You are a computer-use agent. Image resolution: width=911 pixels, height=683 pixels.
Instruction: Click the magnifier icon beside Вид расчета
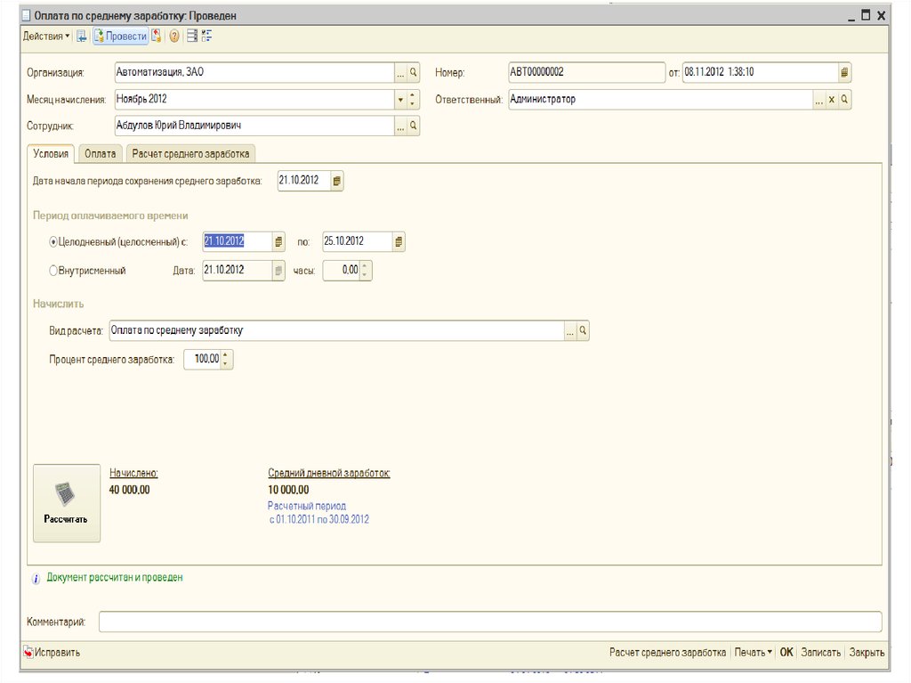point(583,331)
